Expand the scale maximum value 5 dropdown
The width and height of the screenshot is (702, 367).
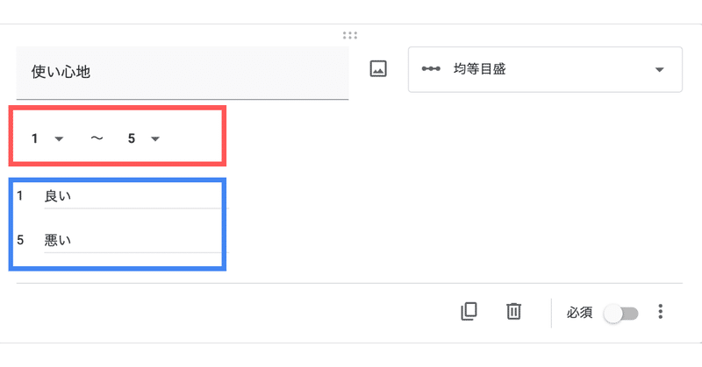pos(144,138)
